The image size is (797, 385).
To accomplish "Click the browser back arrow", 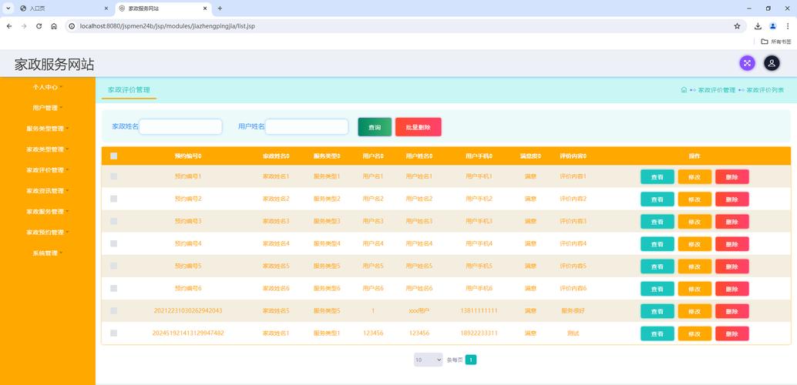I will (9, 25).
